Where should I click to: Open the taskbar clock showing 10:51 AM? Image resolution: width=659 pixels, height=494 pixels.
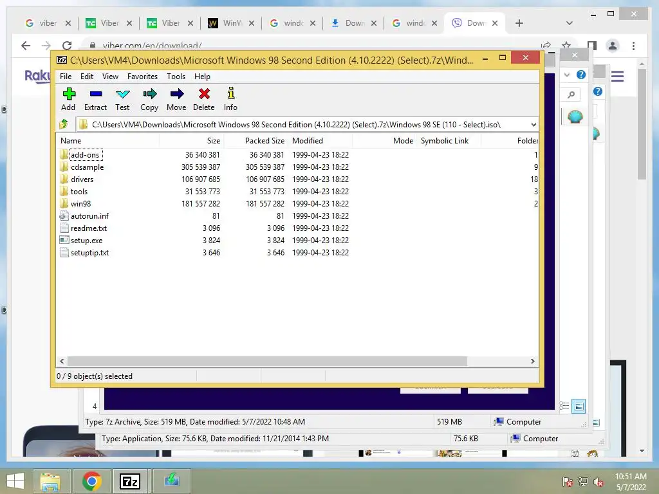pos(631,481)
